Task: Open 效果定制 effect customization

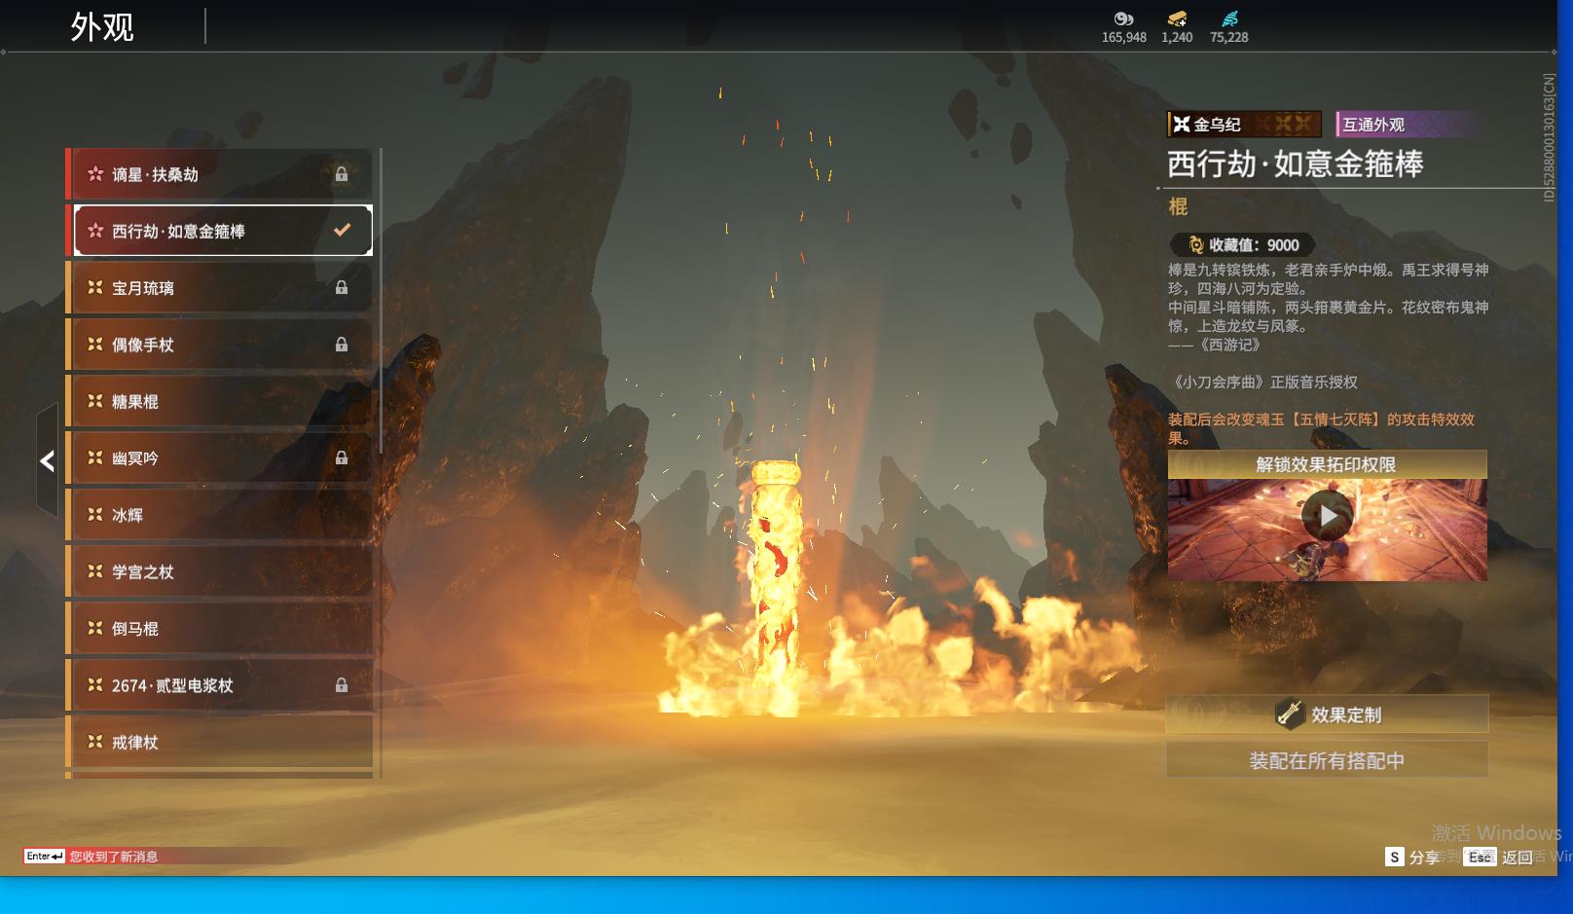Action: tap(1327, 714)
